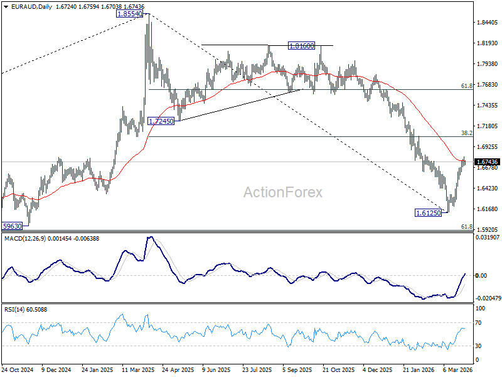
Task: Click the 1.84405 price axis label
Action: [487, 23]
